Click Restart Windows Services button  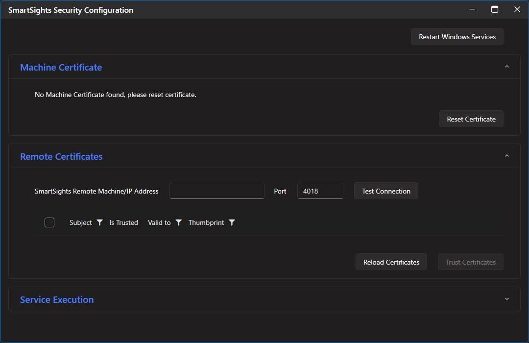(x=457, y=37)
